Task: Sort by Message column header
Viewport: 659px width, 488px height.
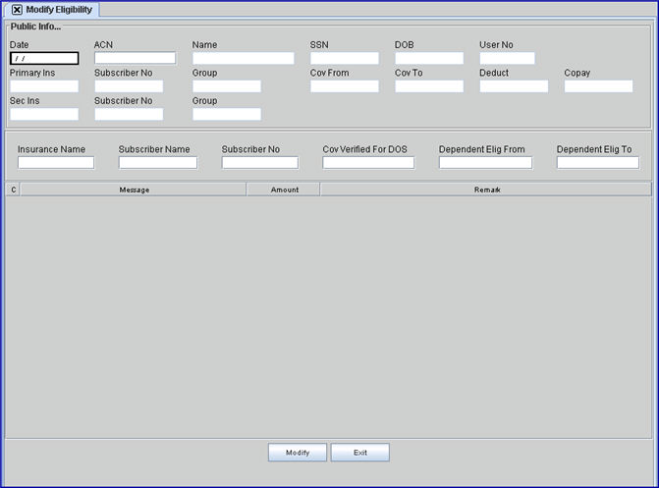Action: tap(134, 190)
